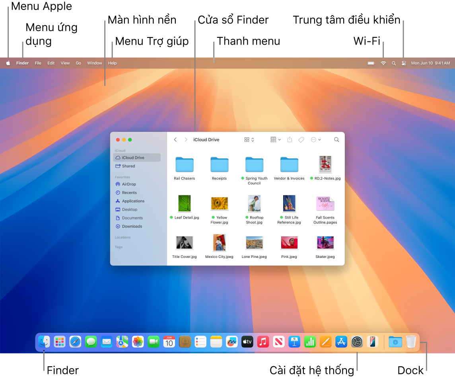Open the Calendar app in the Dock
Viewport: 455px width, 379px height.
pyautogui.click(x=169, y=342)
